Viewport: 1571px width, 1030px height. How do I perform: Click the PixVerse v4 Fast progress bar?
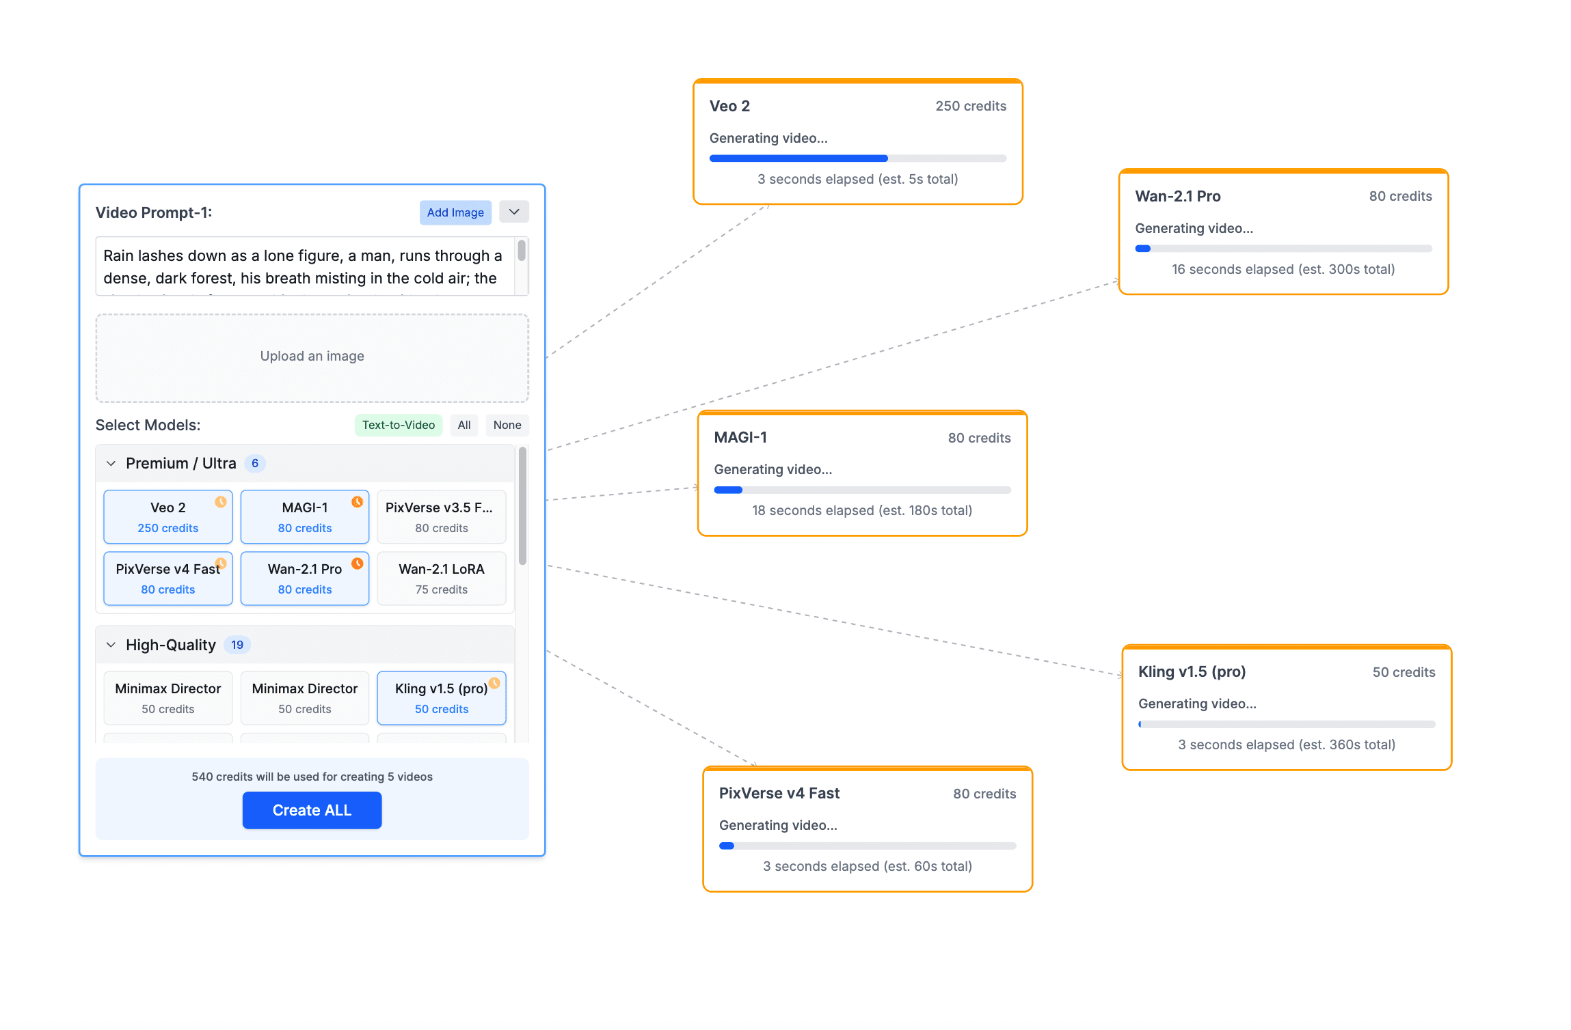tap(868, 846)
